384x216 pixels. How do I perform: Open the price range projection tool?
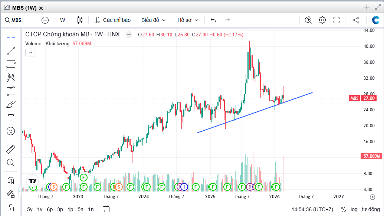(x=11, y=91)
